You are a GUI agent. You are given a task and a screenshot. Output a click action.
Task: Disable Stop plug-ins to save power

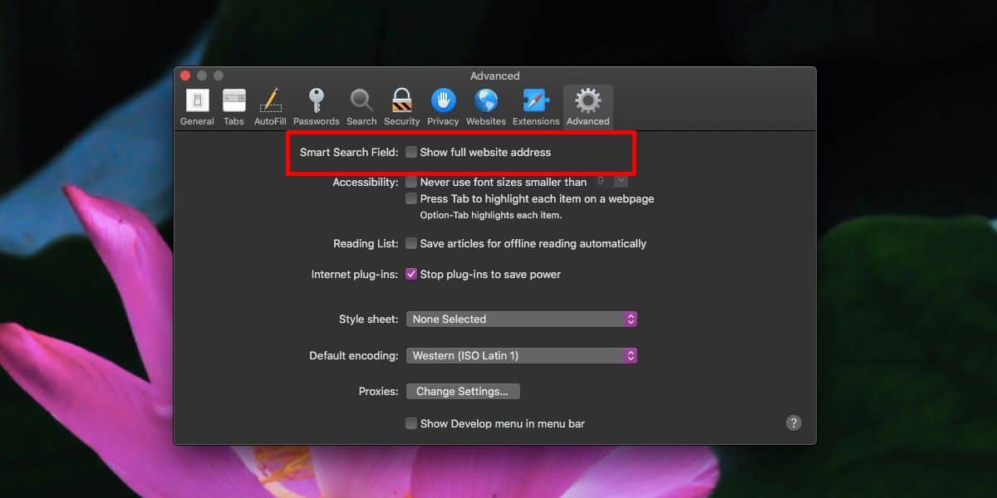tap(411, 273)
